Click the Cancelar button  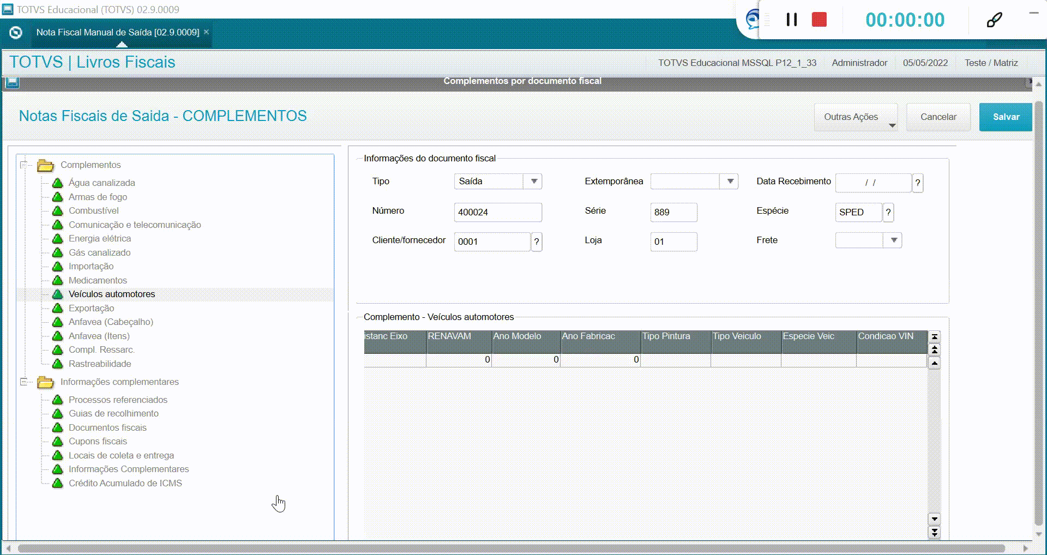[938, 117]
